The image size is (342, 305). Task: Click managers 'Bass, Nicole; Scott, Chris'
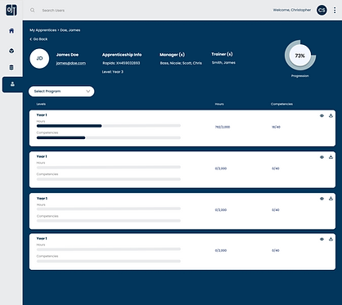181,63
